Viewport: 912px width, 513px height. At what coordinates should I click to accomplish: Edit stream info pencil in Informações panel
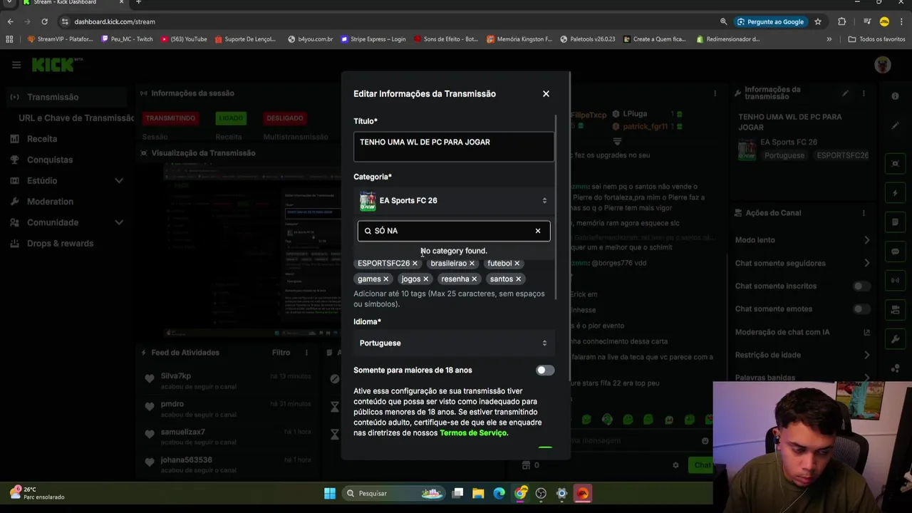[845, 93]
